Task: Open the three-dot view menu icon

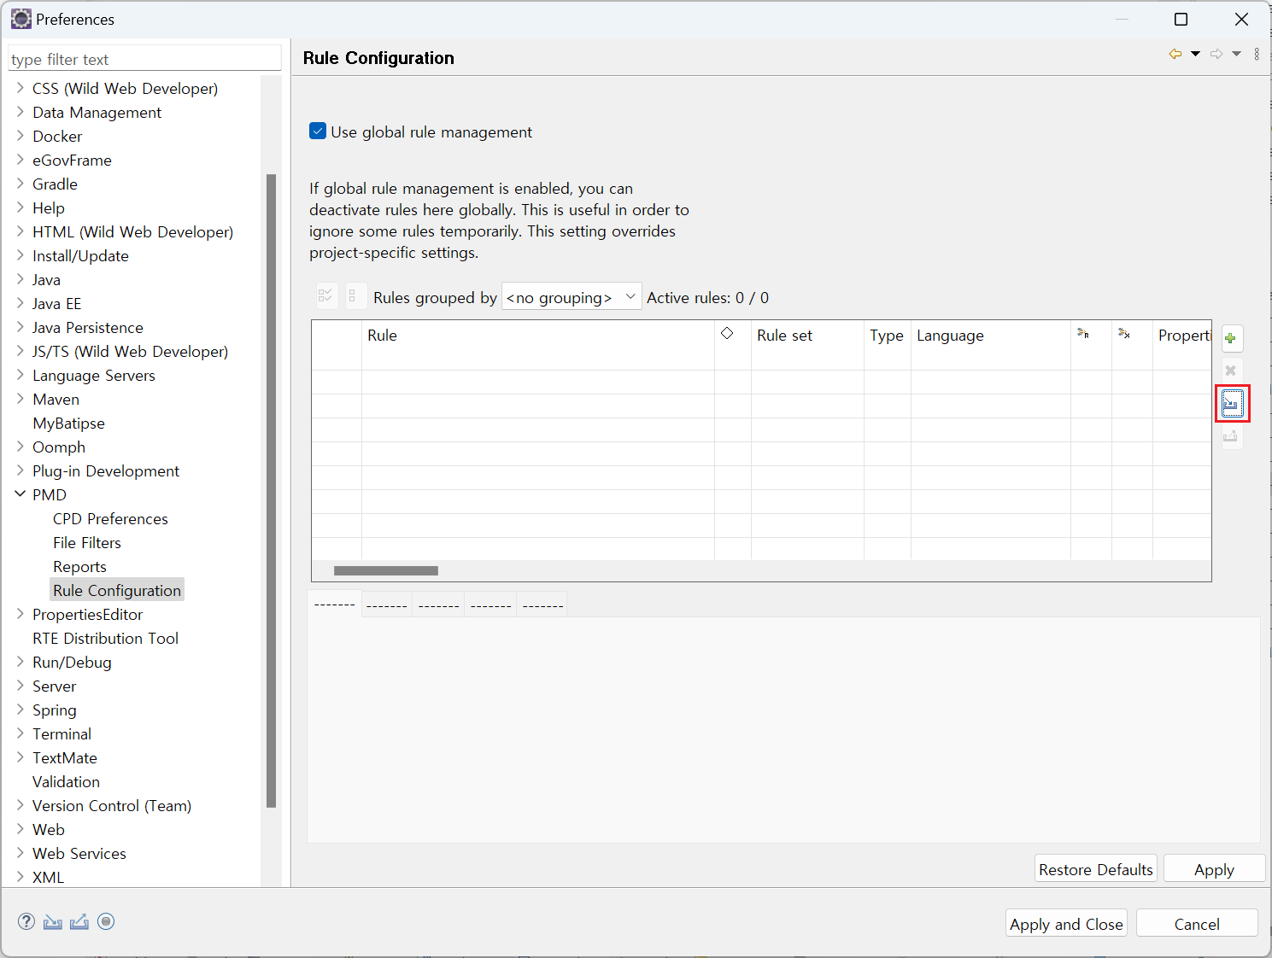Action: 1257,54
